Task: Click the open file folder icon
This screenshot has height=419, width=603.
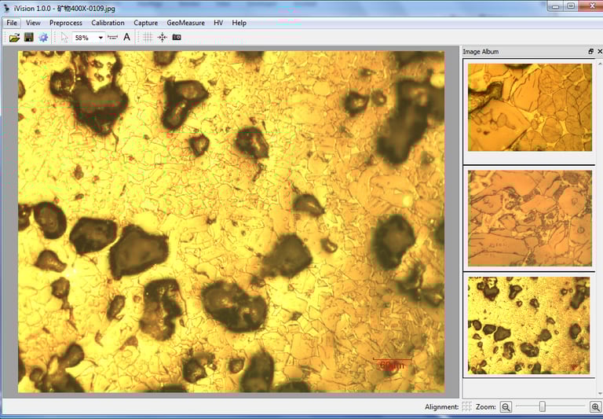Action: click(14, 38)
